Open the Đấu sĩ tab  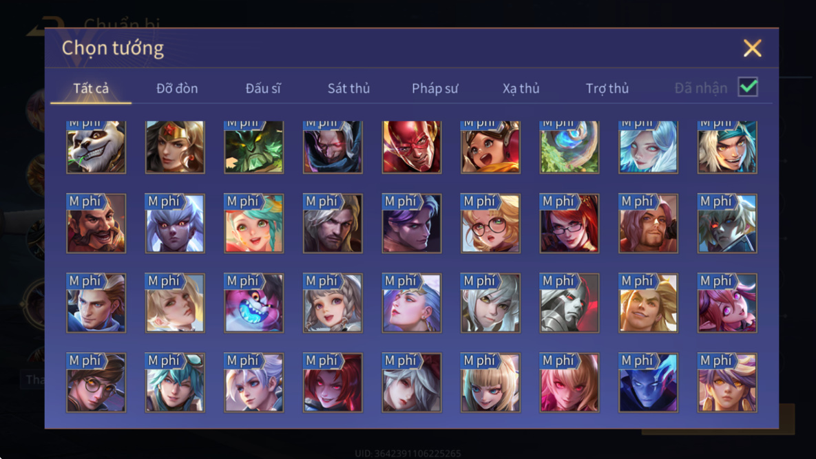[x=263, y=88]
